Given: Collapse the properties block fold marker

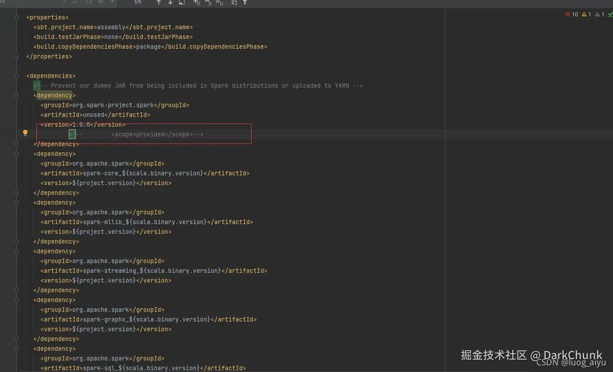Looking at the screenshot, I should [17, 18].
